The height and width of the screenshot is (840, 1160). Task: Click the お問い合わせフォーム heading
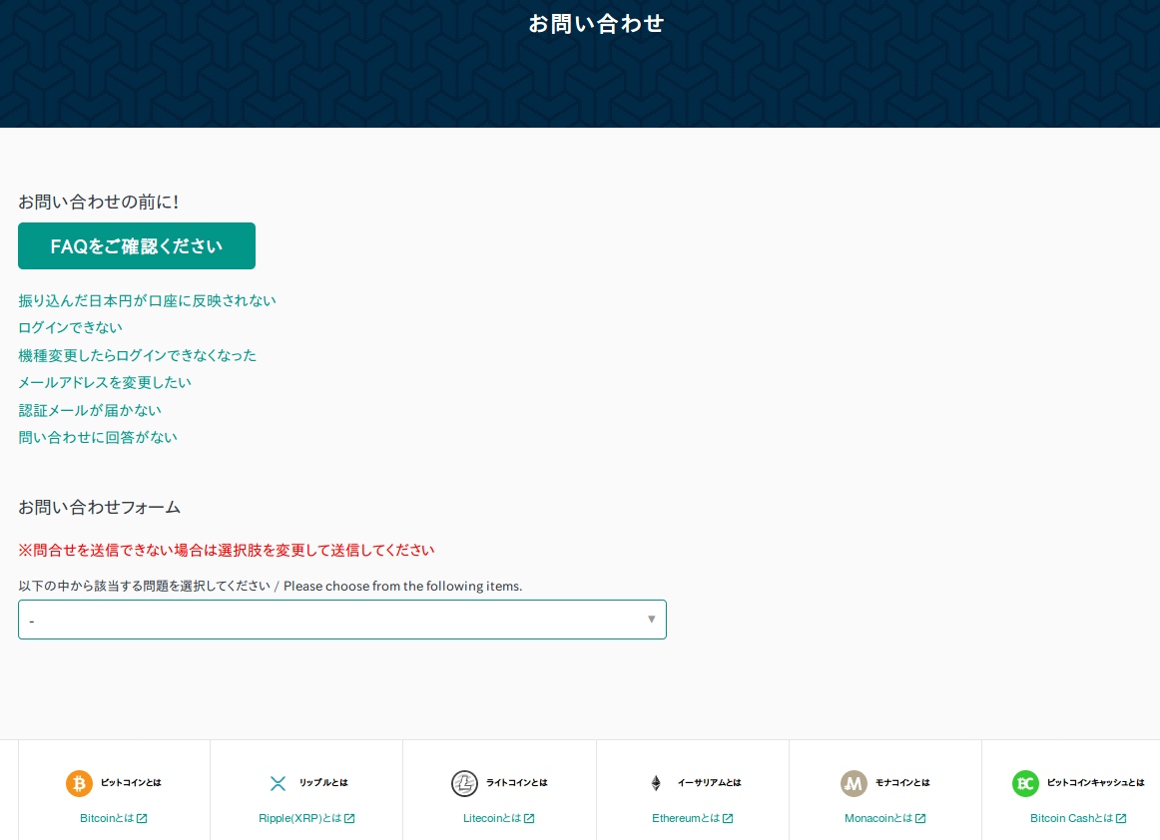[x=99, y=507]
